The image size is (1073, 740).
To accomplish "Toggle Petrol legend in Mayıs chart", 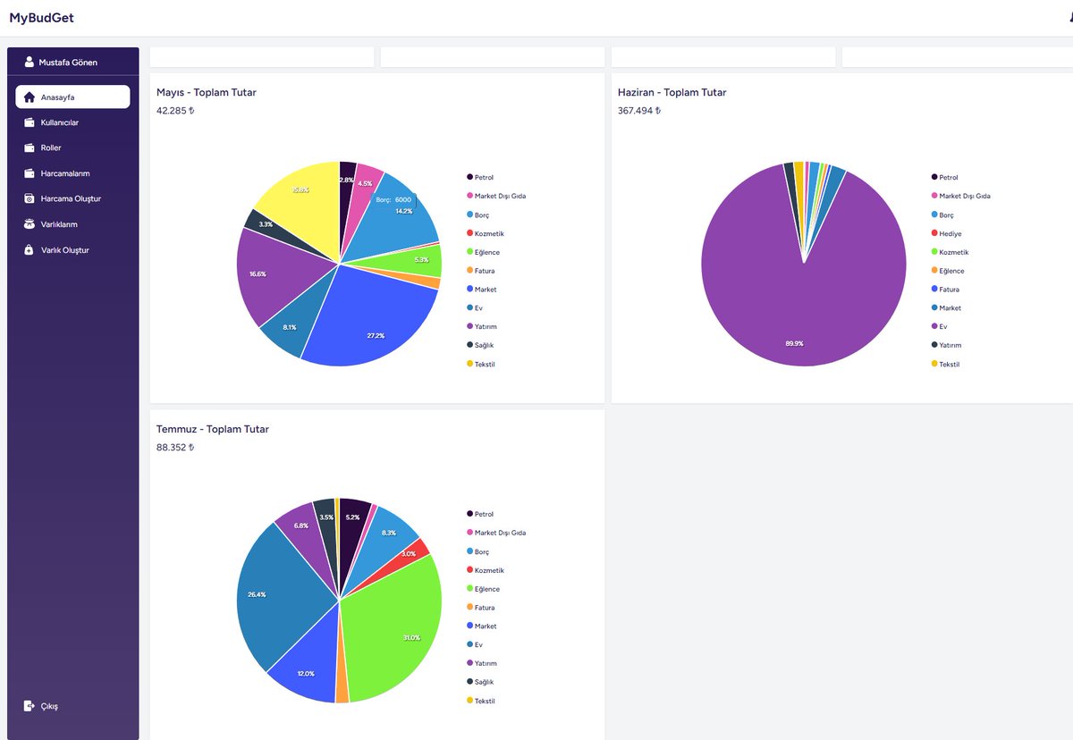I will tap(480, 178).
